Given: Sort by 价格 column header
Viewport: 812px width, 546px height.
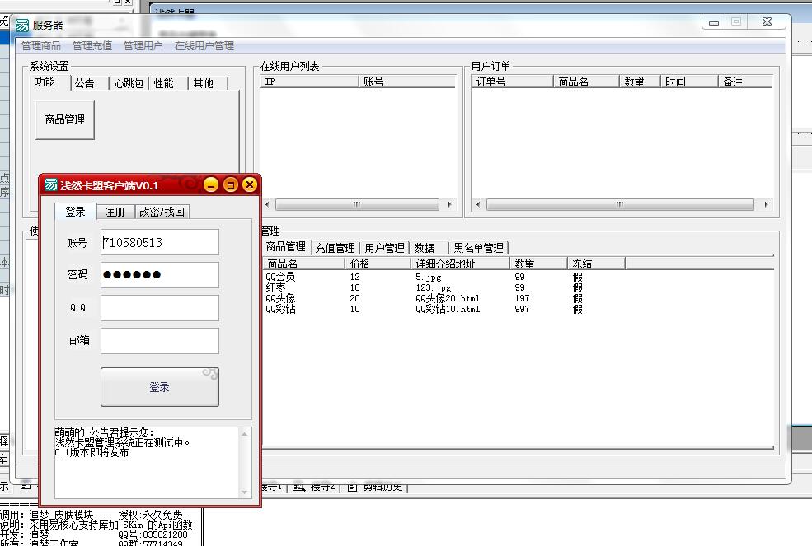Looking at the screenshot, I should click(378, 264).
